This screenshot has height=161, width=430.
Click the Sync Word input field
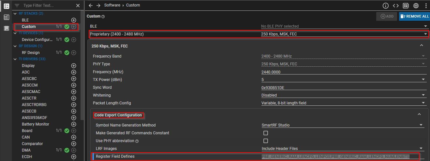(x=344, y=87)
